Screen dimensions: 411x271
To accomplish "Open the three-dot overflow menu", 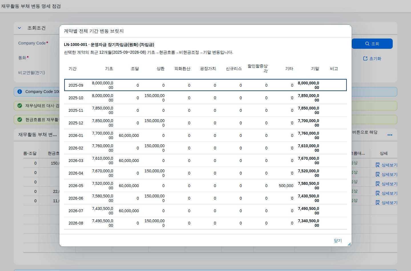I will (x=390, y=135).
